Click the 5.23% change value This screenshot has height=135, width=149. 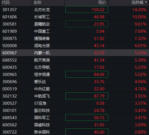(141, 67)
